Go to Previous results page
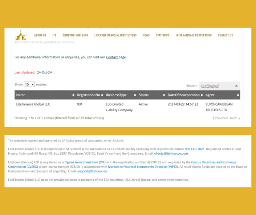The height and width of the screenshot is (215, 256). pyautogui.click(x=220, y=118)
